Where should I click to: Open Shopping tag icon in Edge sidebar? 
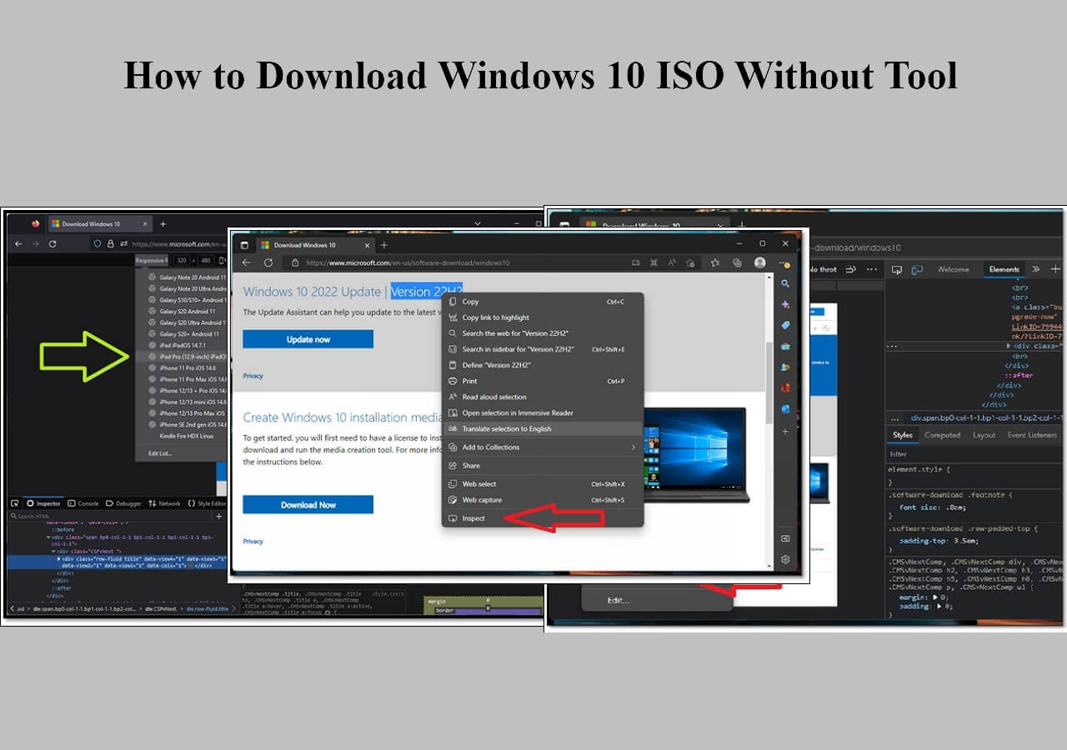point(785,325)
